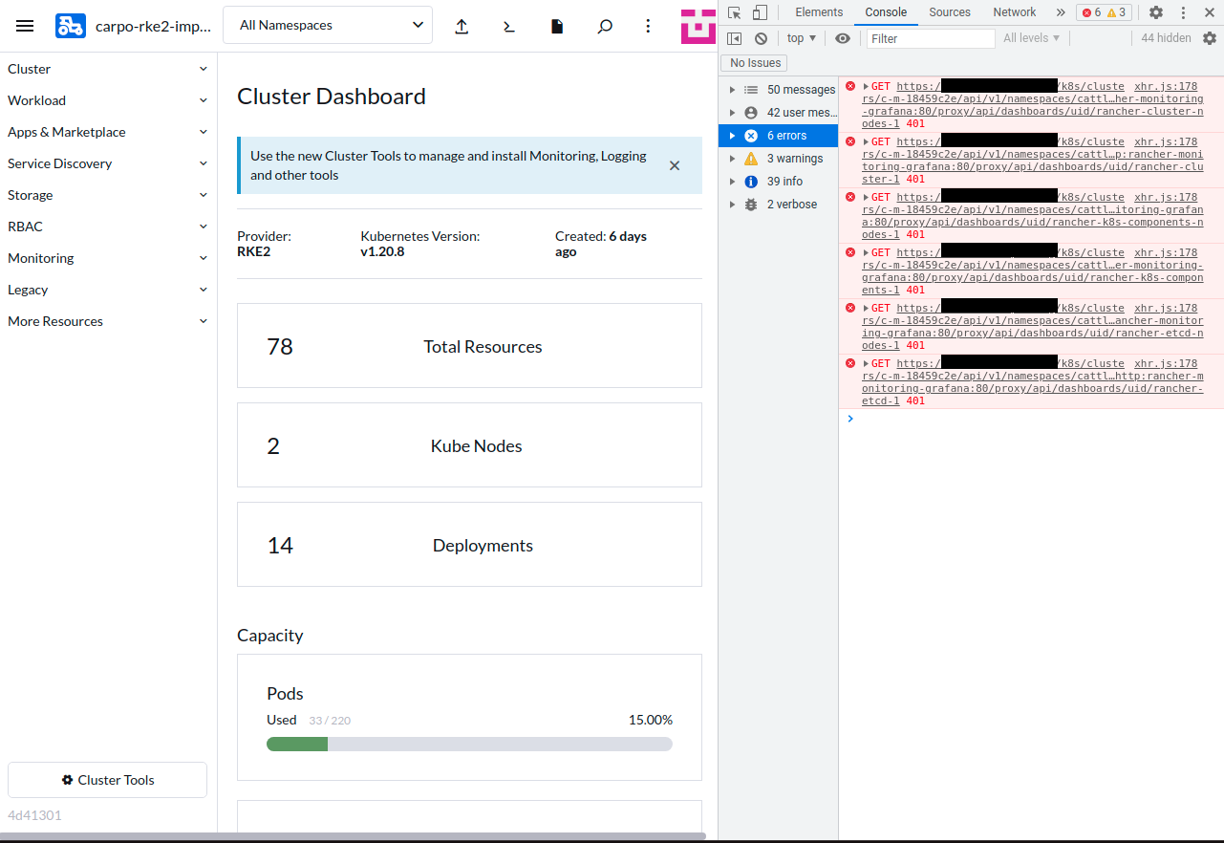The height and width of the screenshot is (843, 1224).
Task: Toggle the console sidebar panel
Action: (x=735, y=37)
